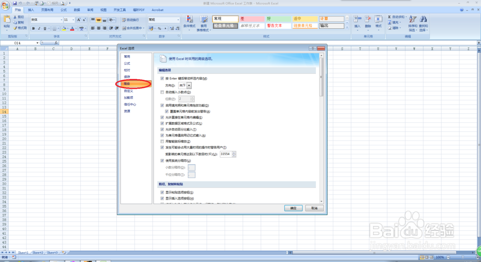Select 公式 in Excel Options sidebar
Viewport: 481px width, 262px height.
pyautogui.click(x=127, y=63)
